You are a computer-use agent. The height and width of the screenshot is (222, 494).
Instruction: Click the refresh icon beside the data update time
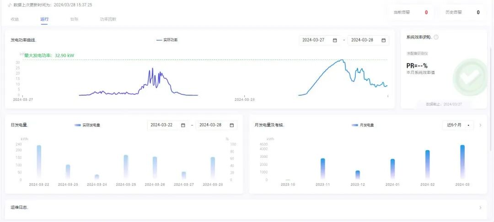10,5
